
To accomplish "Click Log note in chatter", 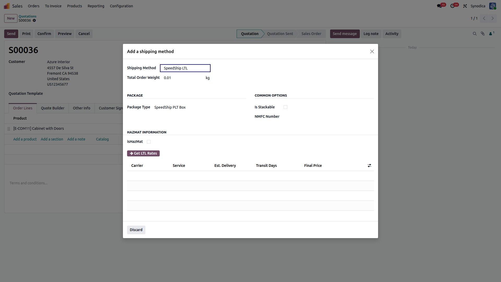I will [371, 34].
